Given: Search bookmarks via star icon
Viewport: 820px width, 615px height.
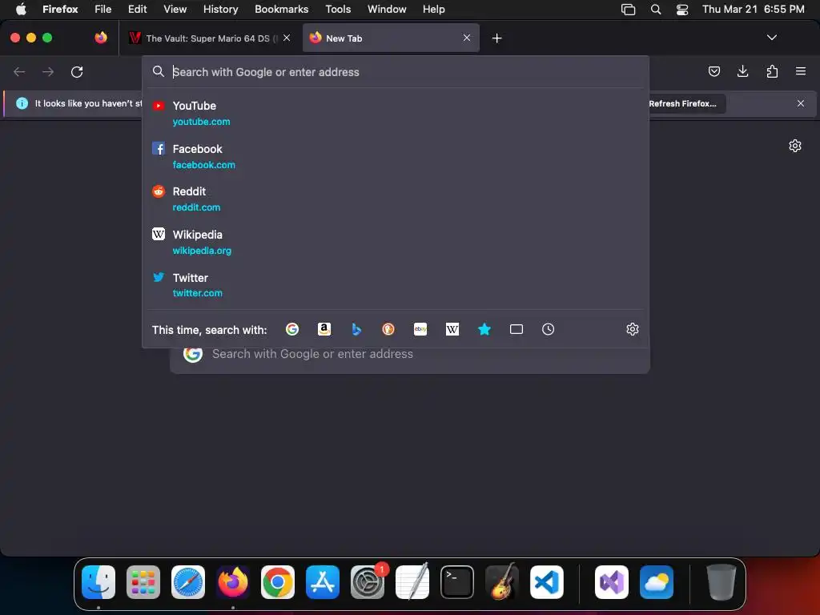Looking at the screenshot, I should point(484,329).
